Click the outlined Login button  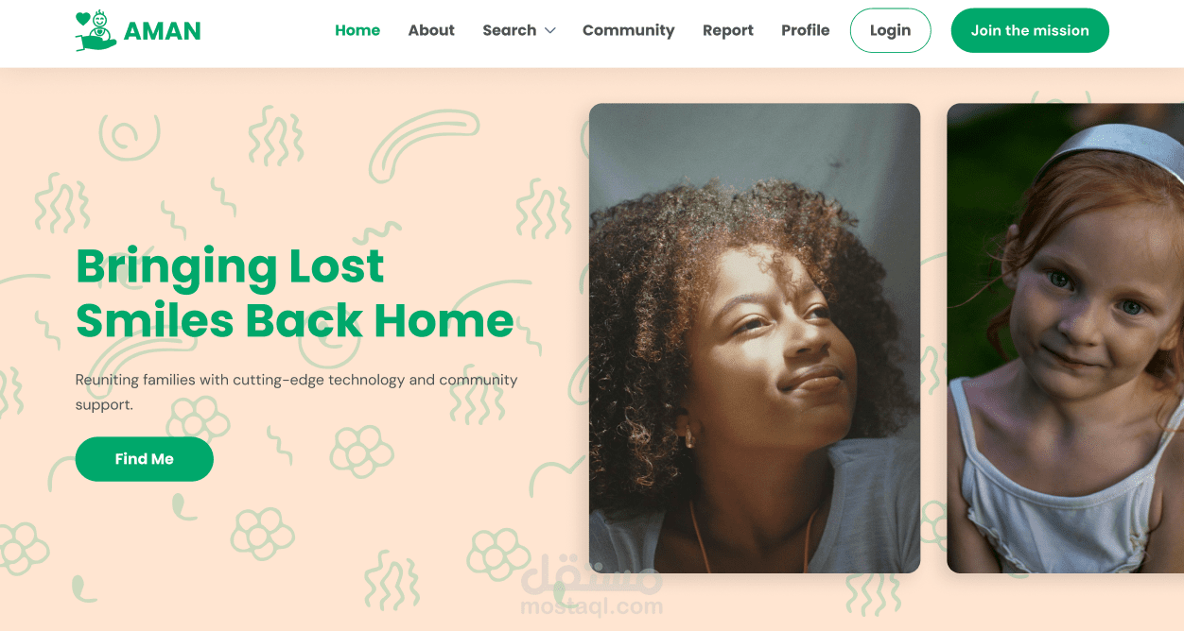pyautogui.click(x=890, y=30)
